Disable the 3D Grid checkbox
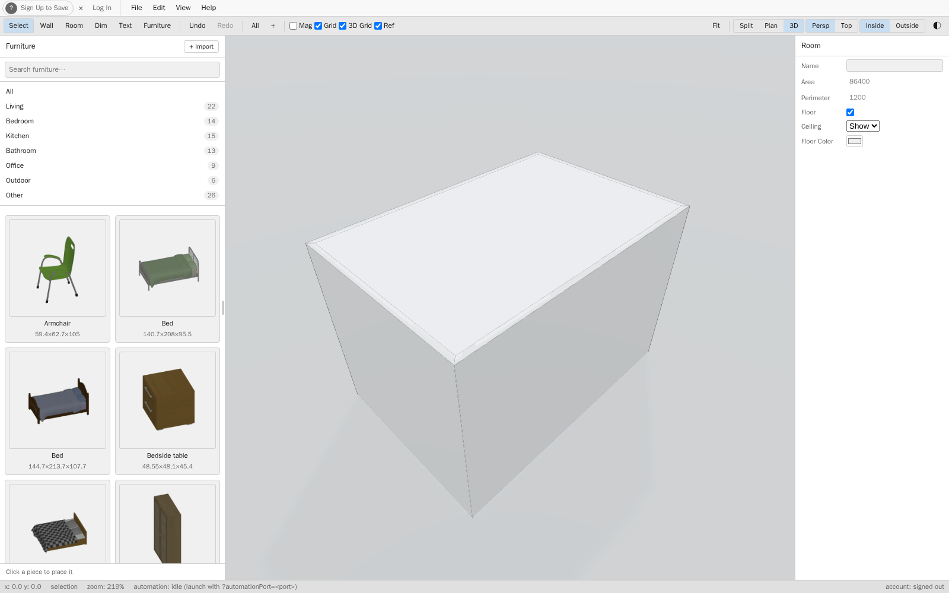 (x=342, y=25)
